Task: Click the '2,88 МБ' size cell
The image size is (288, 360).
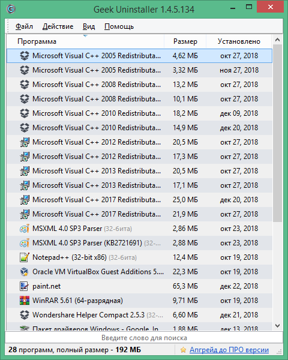Action: [185, 243]
